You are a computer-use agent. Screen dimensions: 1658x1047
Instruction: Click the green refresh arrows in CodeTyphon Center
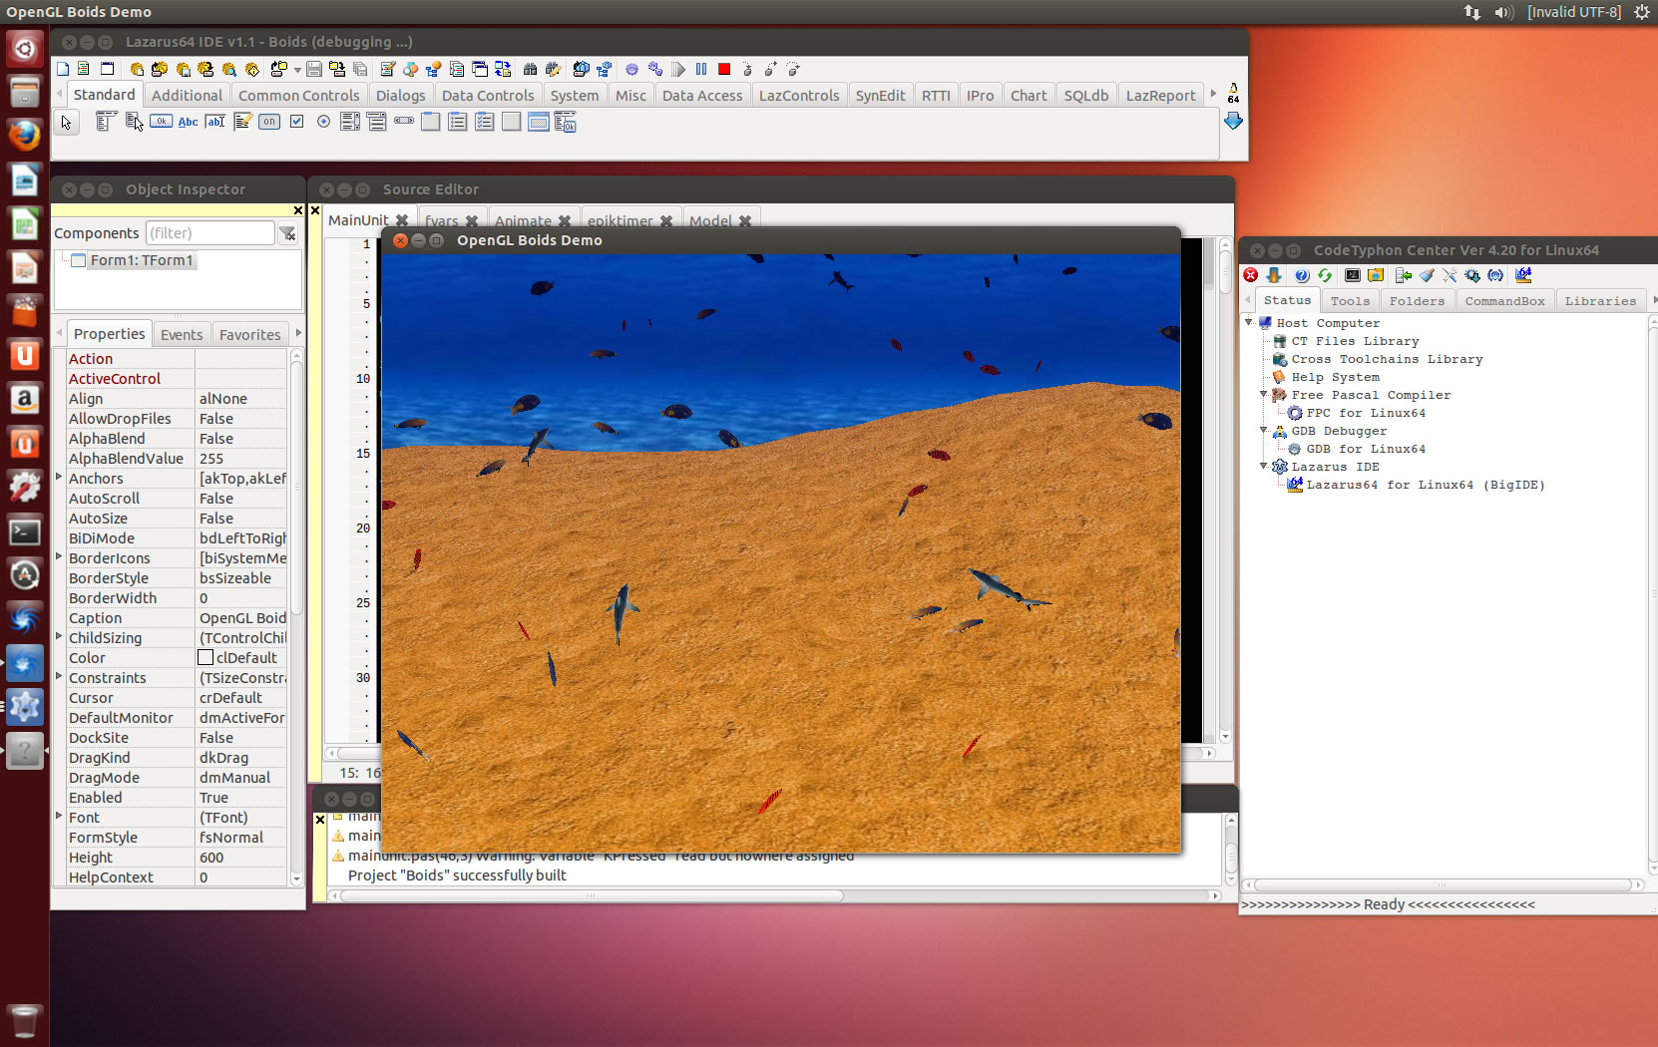tap(1325, 275)
